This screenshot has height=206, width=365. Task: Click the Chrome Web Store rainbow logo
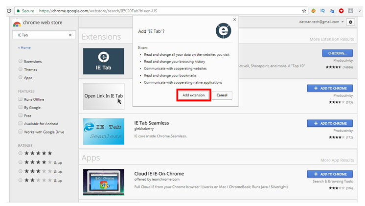pos(17,23)
